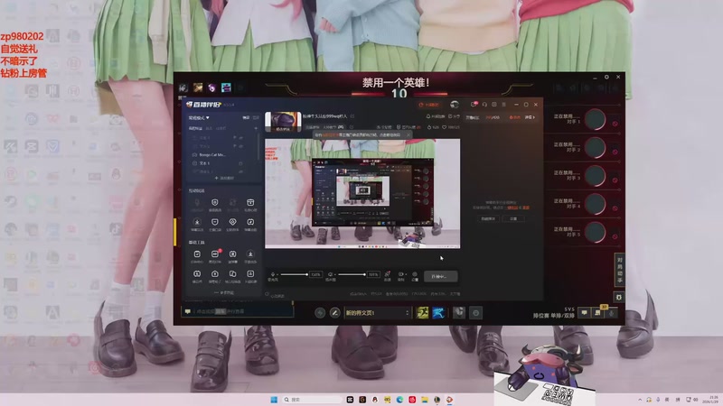Open the beauty filter icon near the sliders
723x406 pixels.
pos(388,275)
